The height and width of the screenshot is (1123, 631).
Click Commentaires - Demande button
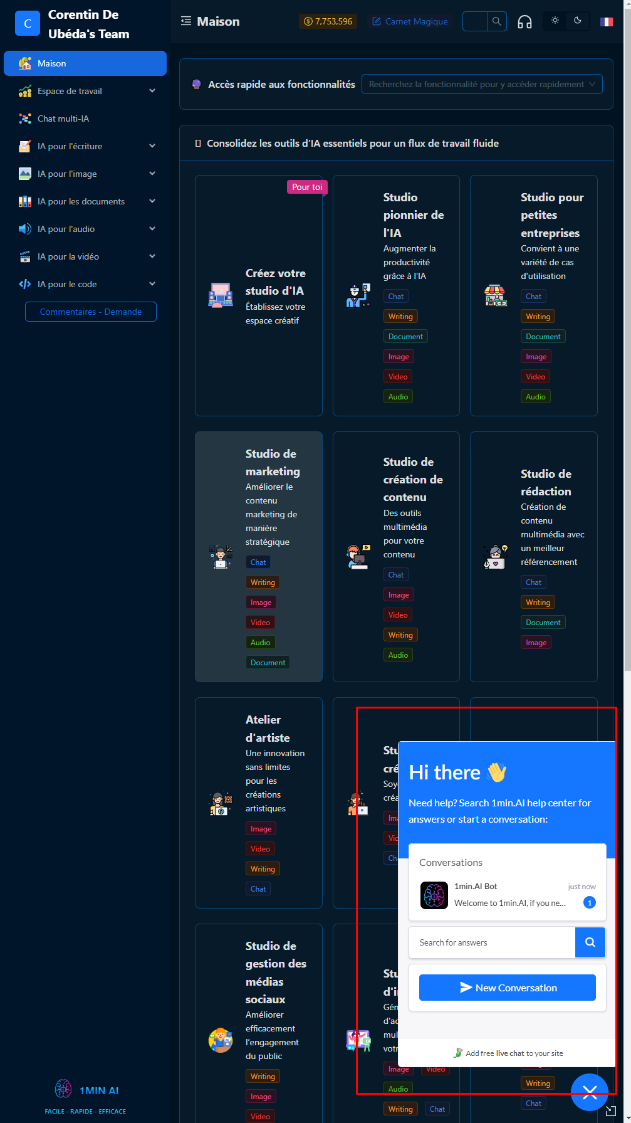pyautogui.click(x=91, y=312)
